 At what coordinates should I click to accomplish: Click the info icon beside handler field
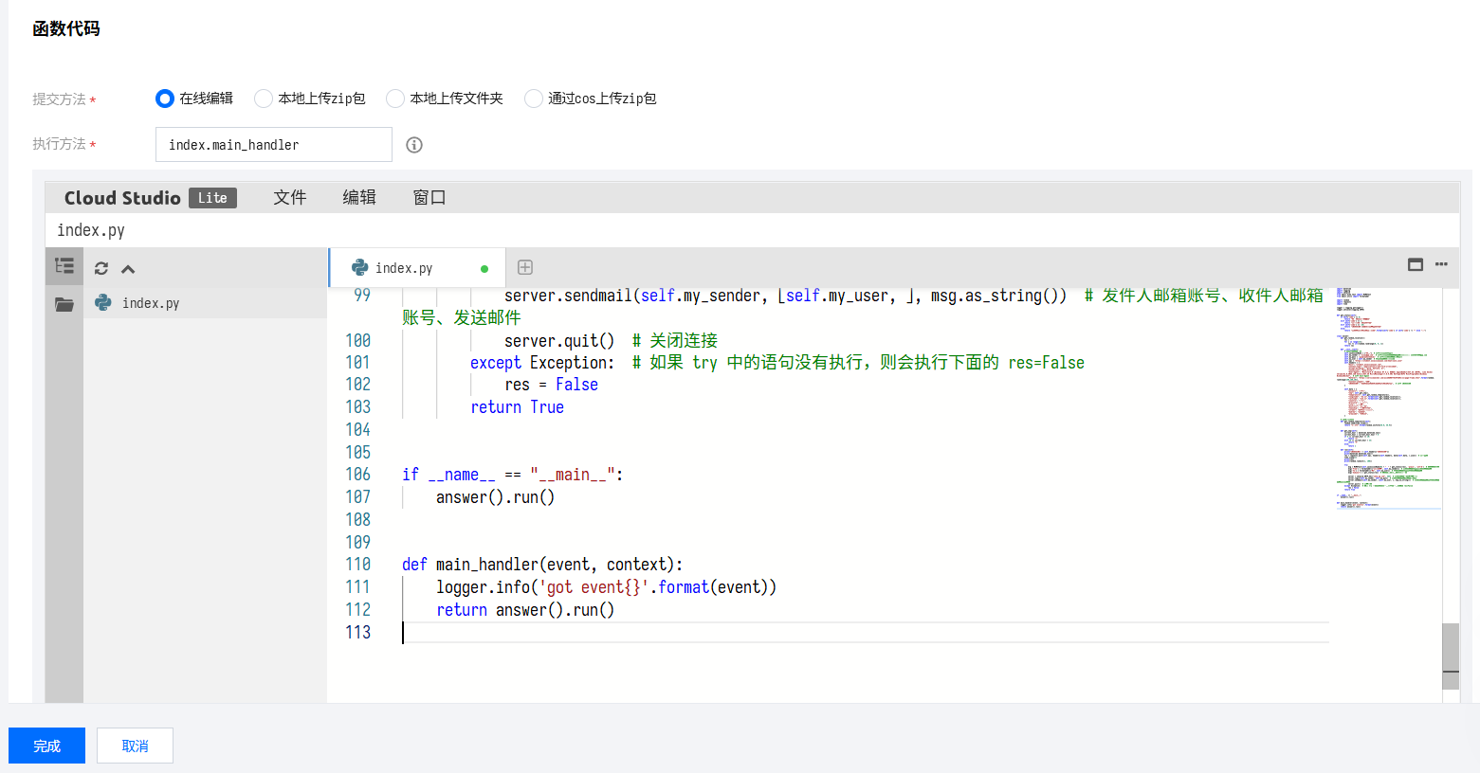point(414,145)
